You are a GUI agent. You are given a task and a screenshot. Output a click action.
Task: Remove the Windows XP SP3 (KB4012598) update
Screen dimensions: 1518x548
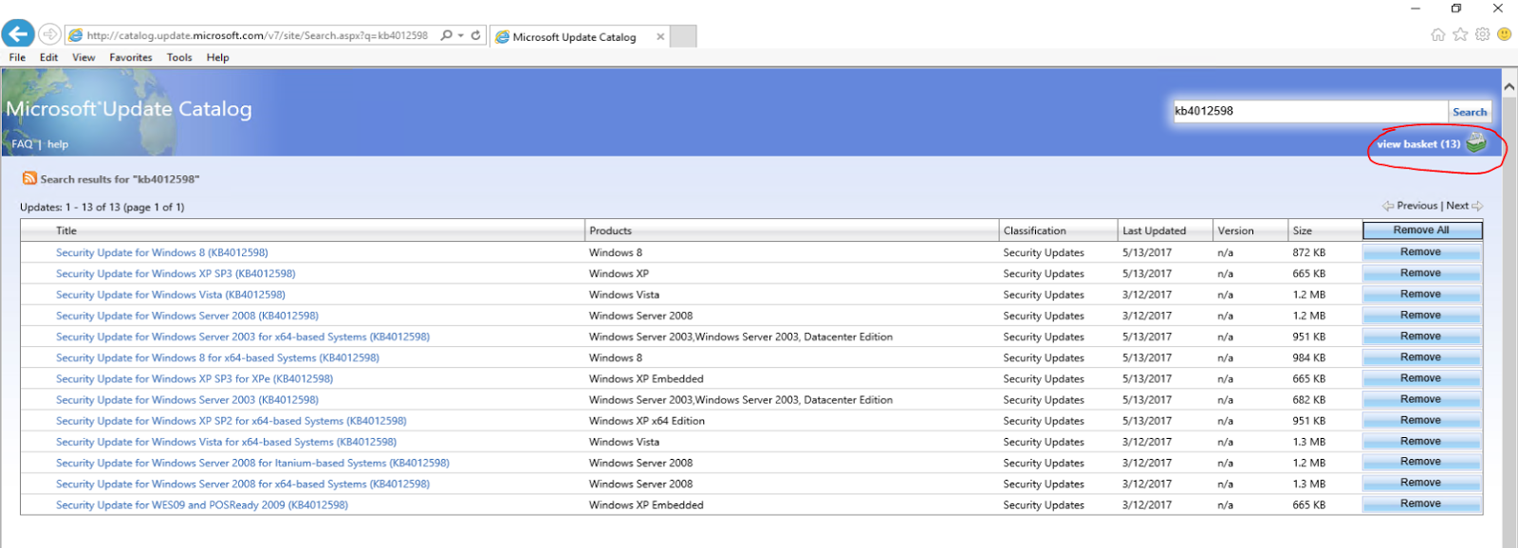click(x=1421, y=273)
